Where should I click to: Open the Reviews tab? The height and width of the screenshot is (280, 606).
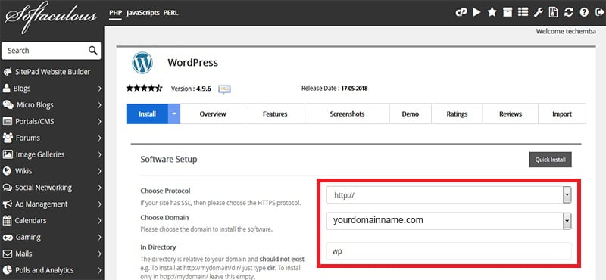point(510,114)
